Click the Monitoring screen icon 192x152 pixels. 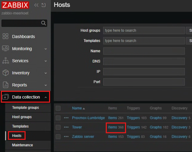click(5, 49)
